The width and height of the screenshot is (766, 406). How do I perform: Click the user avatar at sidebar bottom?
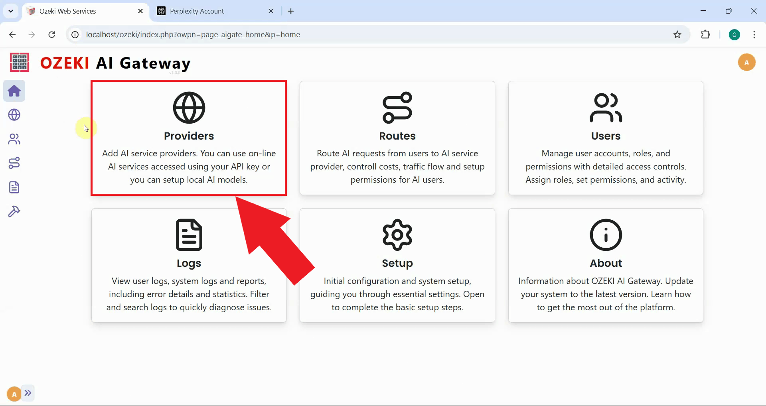(x=13, y=393)
